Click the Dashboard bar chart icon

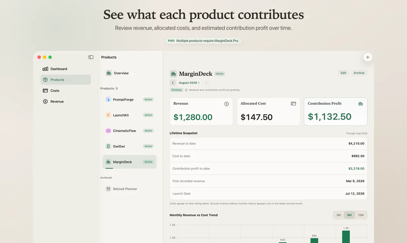(45, 69)
